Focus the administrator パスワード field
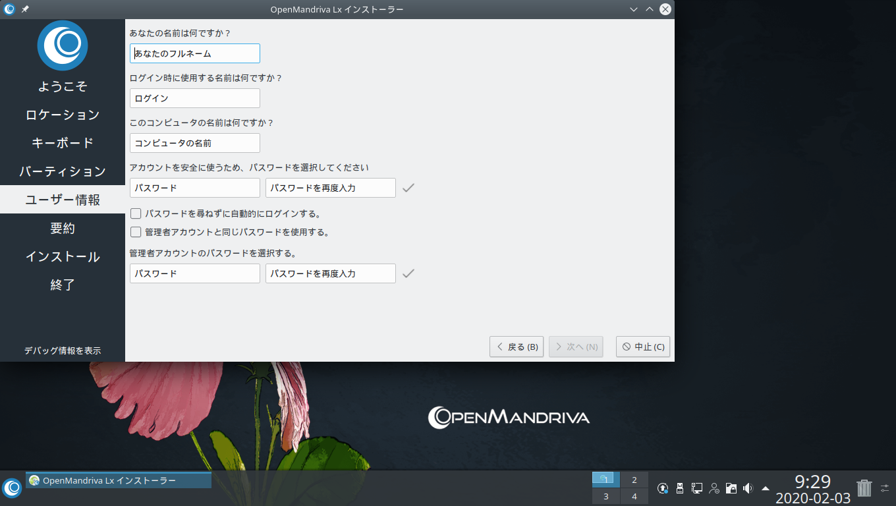The height and width of the screenshot is (506, 896). (x=195, y=273)
